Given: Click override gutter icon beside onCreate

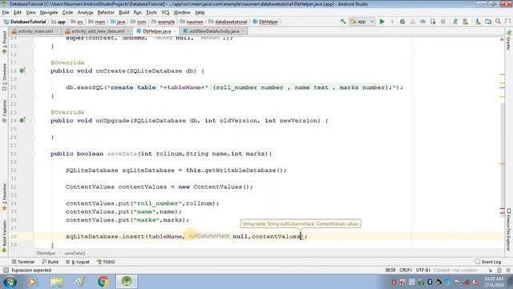Looking at the screenshot, I should [x=22, y=71].
